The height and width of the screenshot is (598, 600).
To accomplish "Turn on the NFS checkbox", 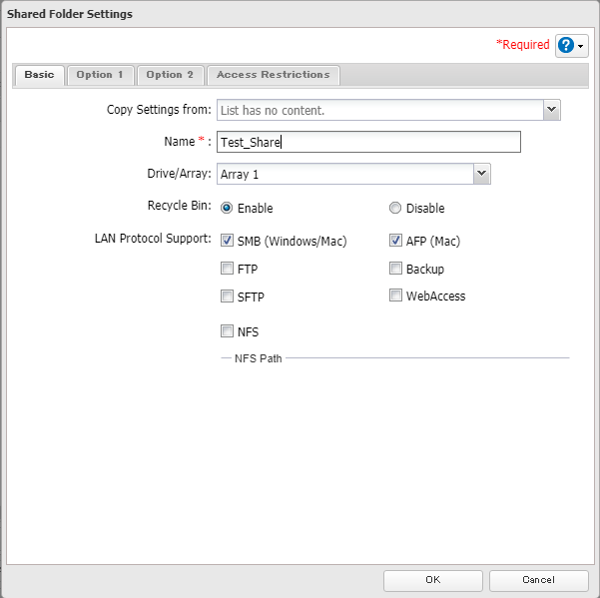I will 227,331.
